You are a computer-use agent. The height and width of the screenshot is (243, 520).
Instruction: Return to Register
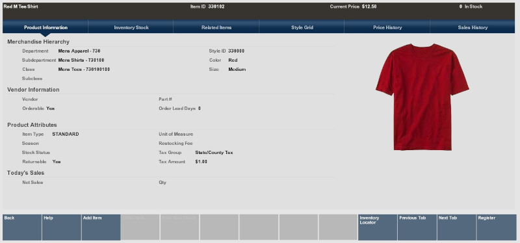pyautogui.click(x=496, y=227)
